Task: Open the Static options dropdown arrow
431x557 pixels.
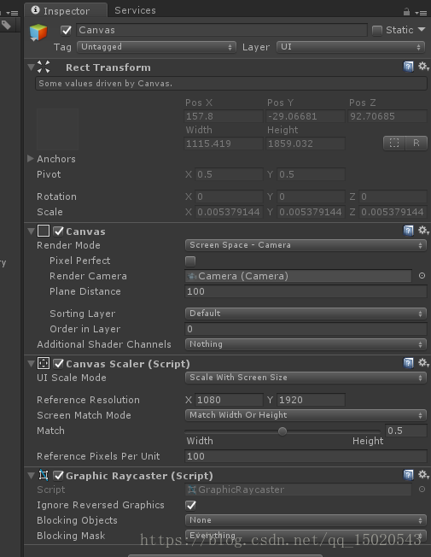Action: 422,30
